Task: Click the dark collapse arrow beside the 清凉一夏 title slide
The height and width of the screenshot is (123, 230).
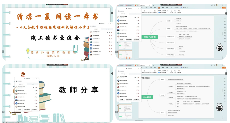Action: tap(112, 13)
